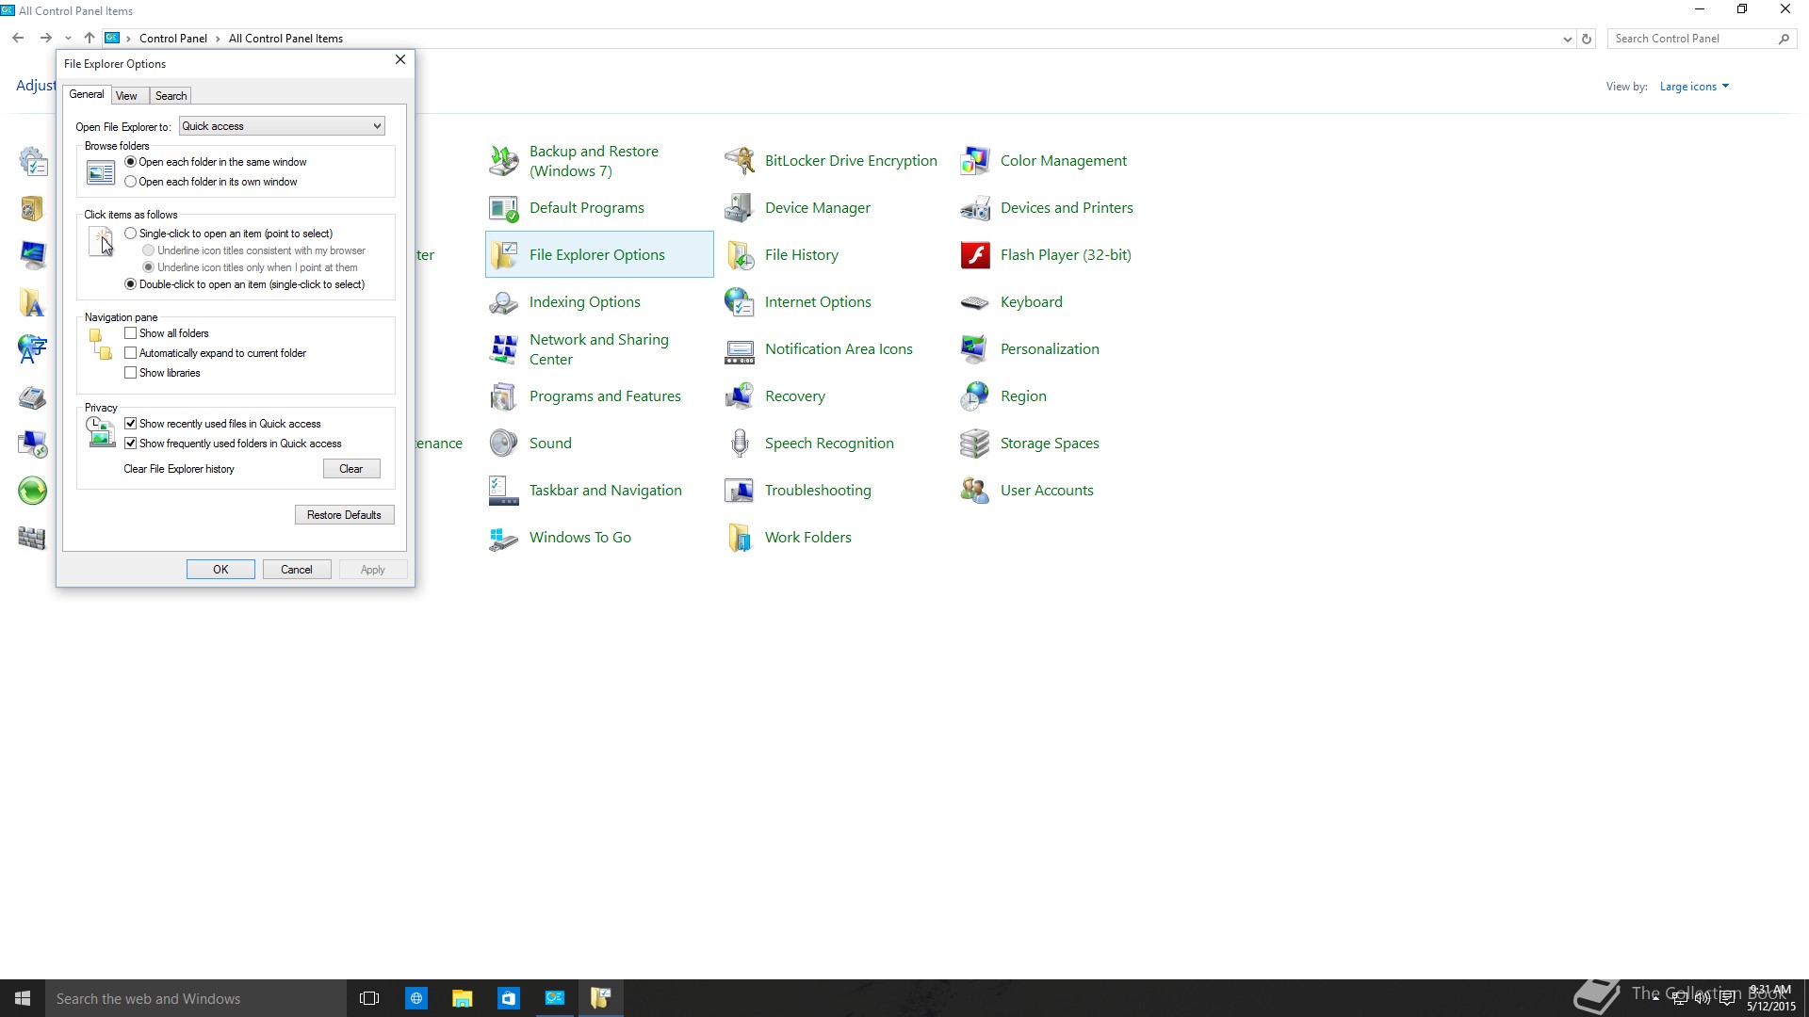
Task: Click the Search the web and Windows box
Action: tap(196, 998)
